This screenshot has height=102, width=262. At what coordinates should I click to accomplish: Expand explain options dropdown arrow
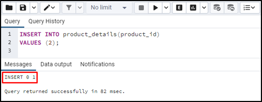click(x=204, y=8)
